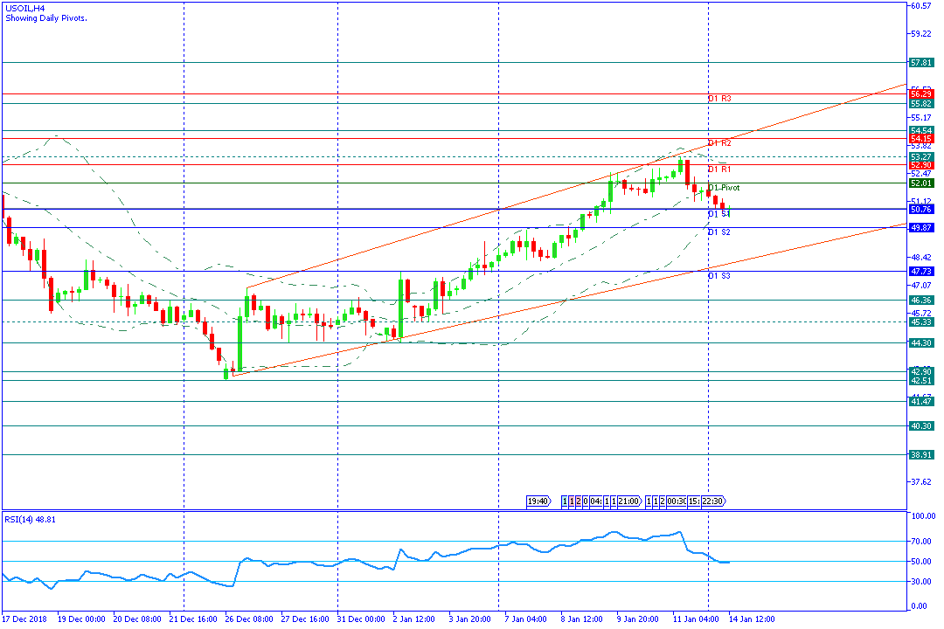
Task: Click the D1 R2 resistance label
Action: [x=719, y=142]
